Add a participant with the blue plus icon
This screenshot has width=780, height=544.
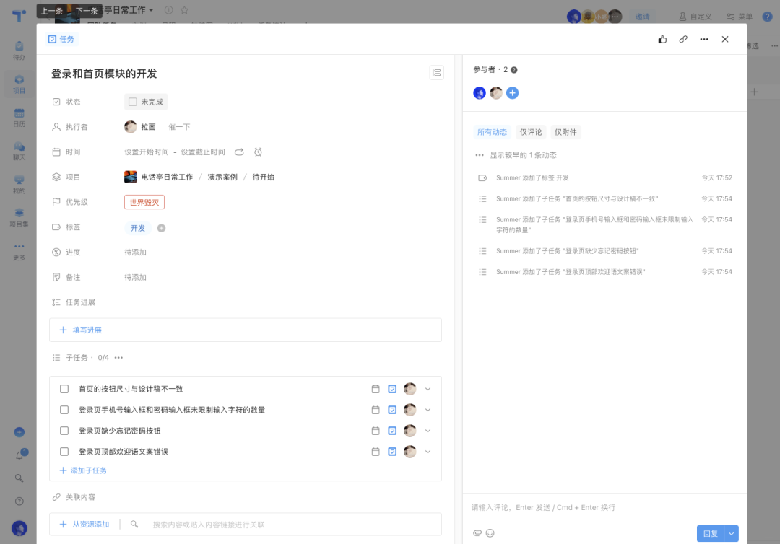[512, 93]
